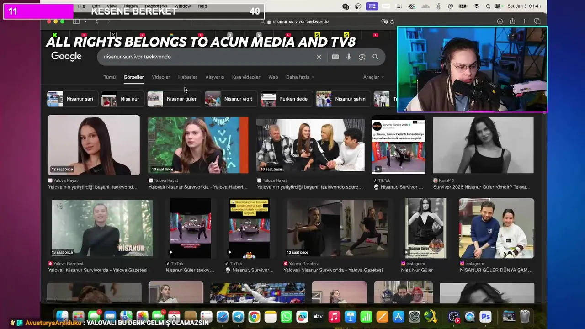The width and height of the screenshot is (585, 329).
Task: Toggle the Safari sidebar
Action: [x=76, y=21]
